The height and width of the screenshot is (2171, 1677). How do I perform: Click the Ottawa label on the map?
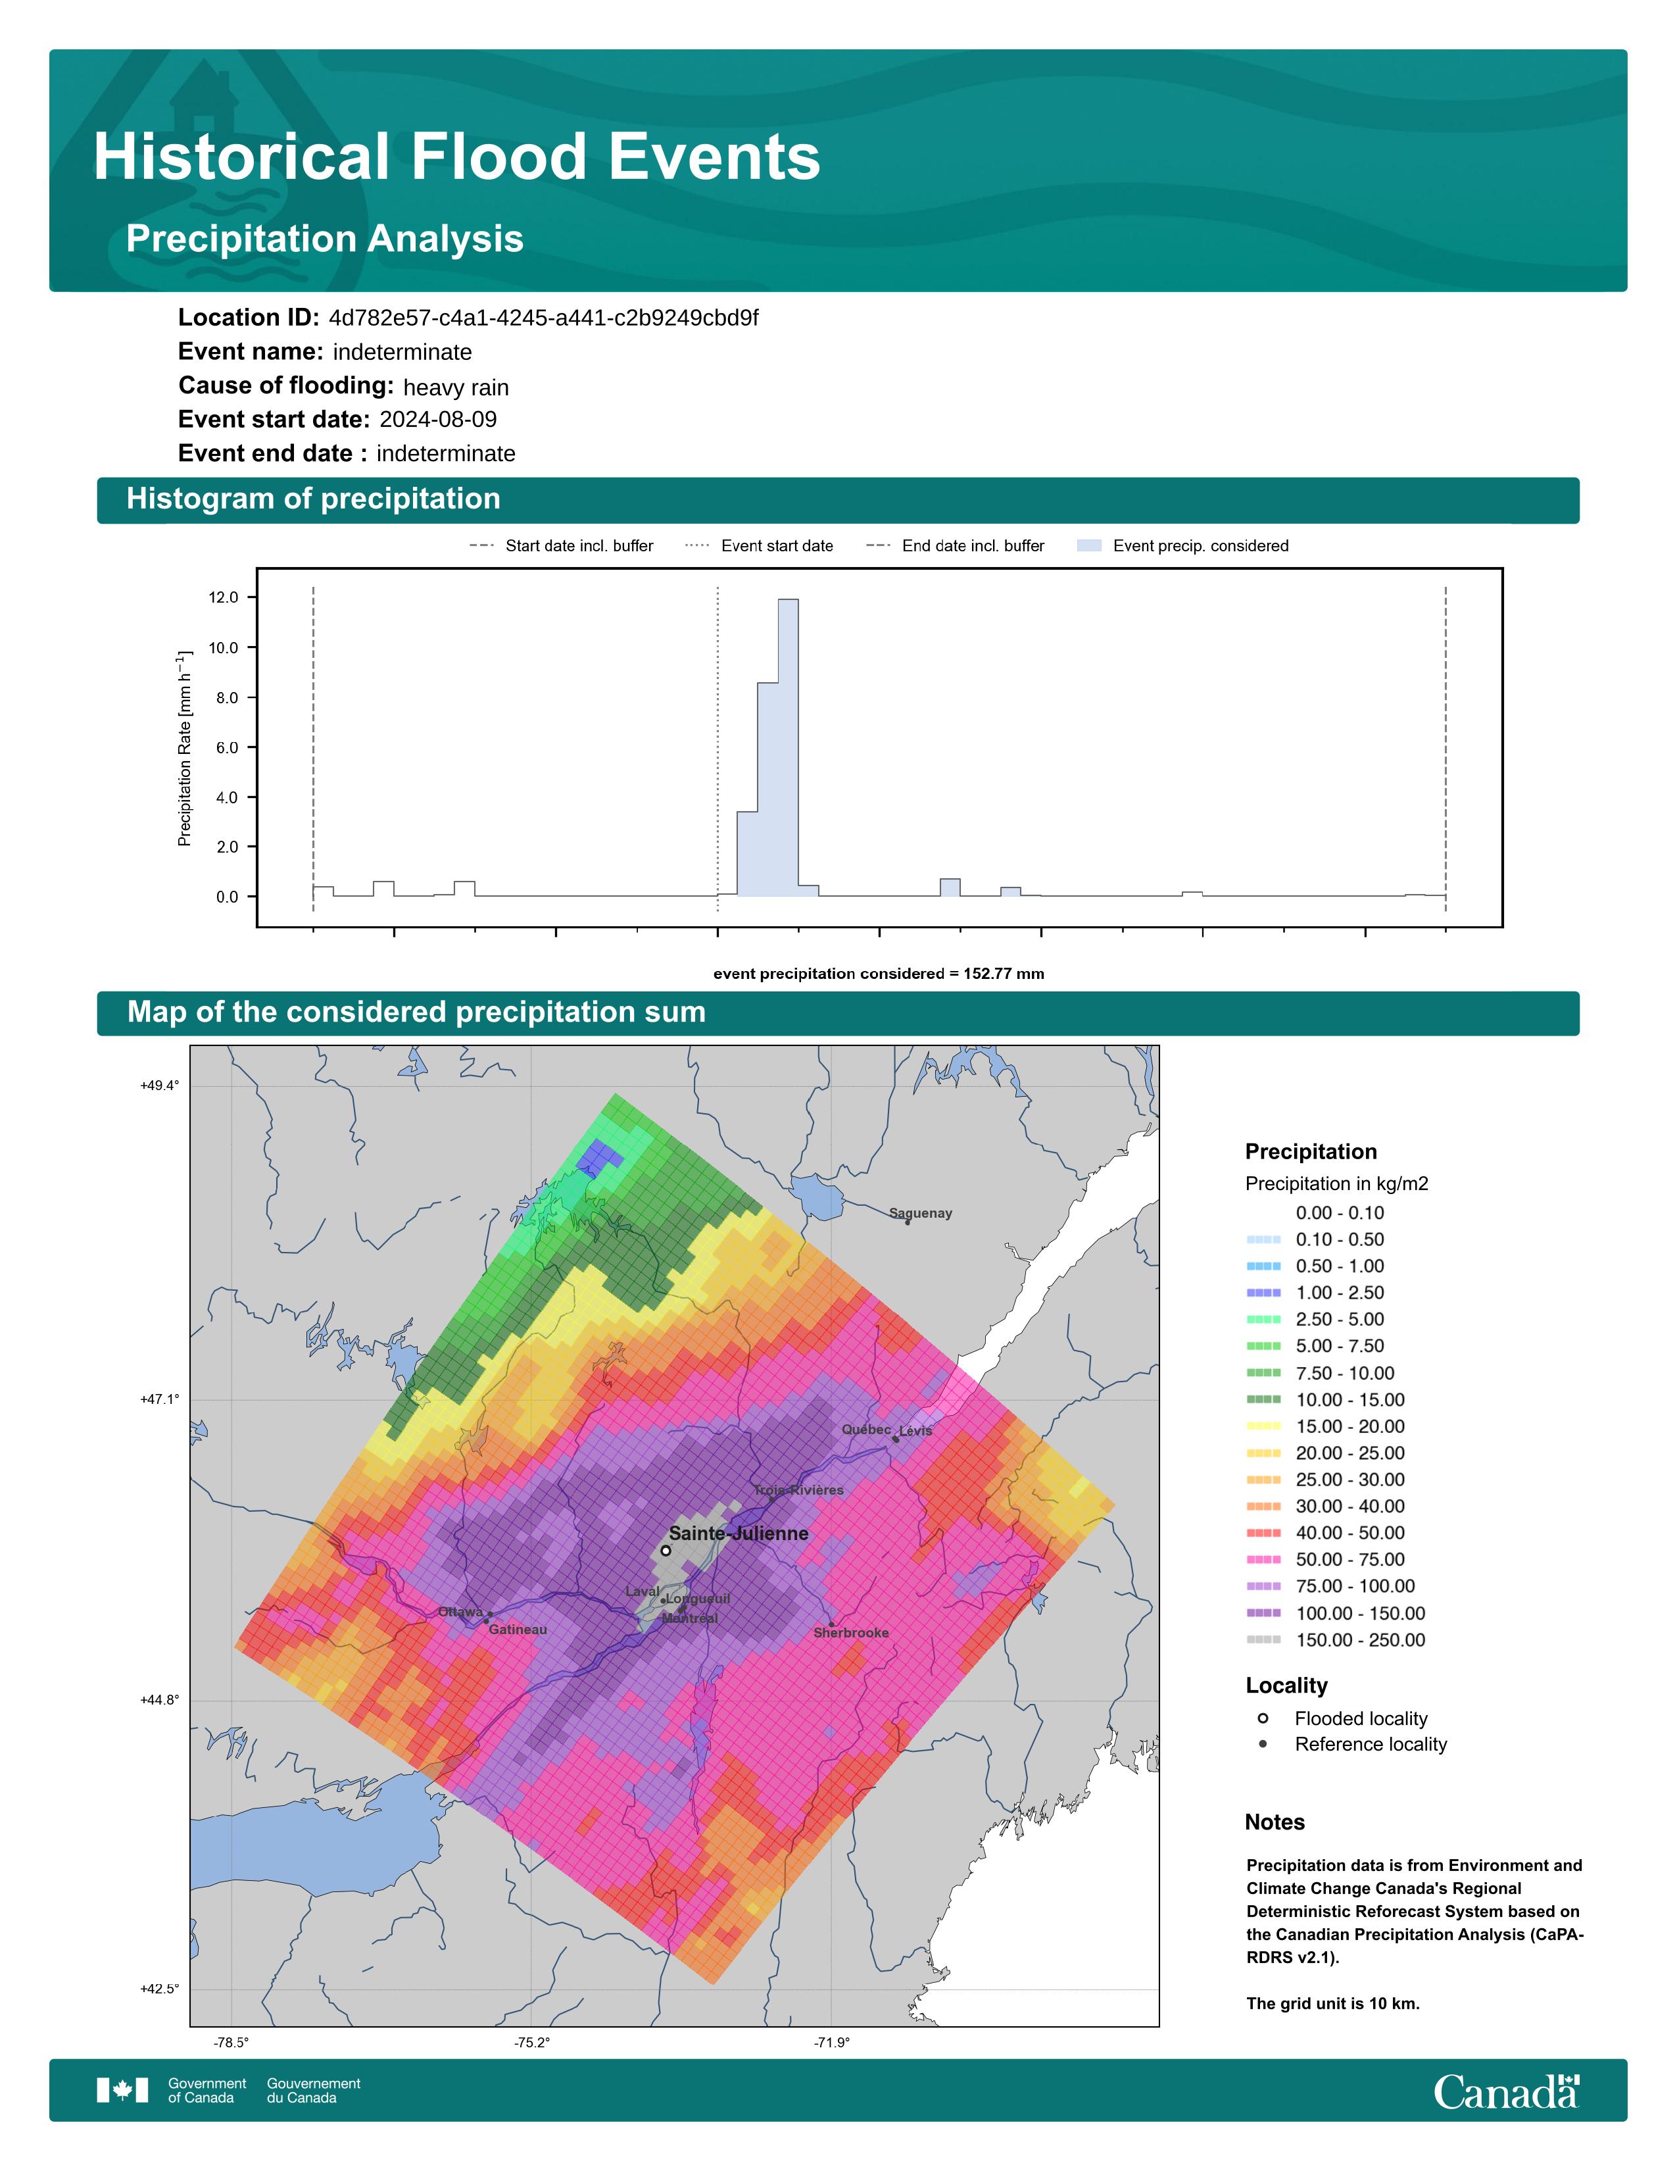460,1611
